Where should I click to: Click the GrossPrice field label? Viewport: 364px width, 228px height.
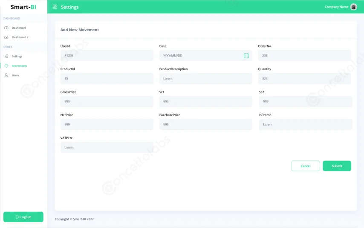[x=68, y=92]
